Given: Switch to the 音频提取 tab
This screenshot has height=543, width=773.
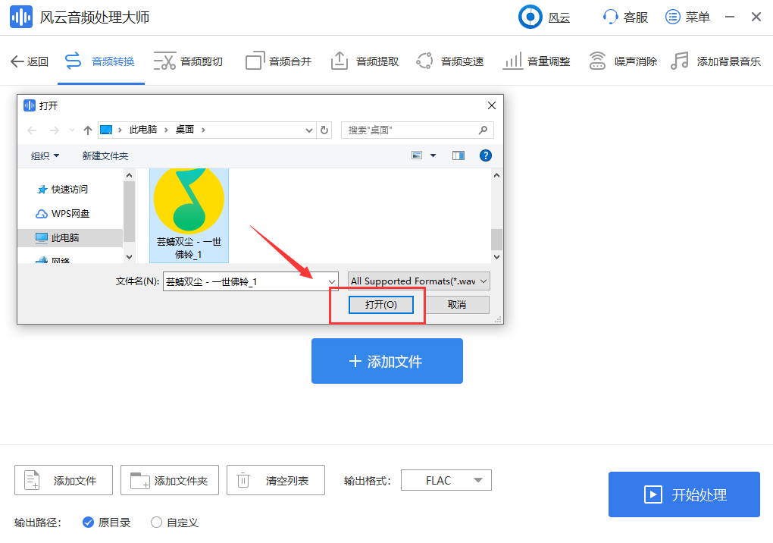Looking at the screenshot, I should [365, 61].
